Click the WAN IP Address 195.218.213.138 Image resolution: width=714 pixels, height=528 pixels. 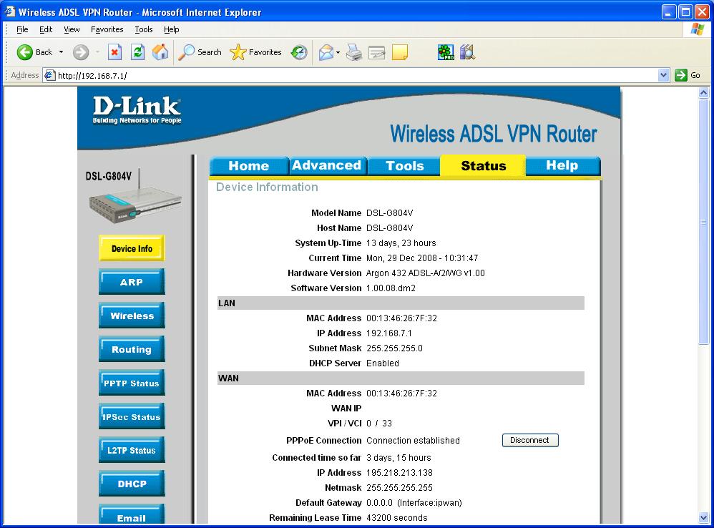click(x=399, y=472)
